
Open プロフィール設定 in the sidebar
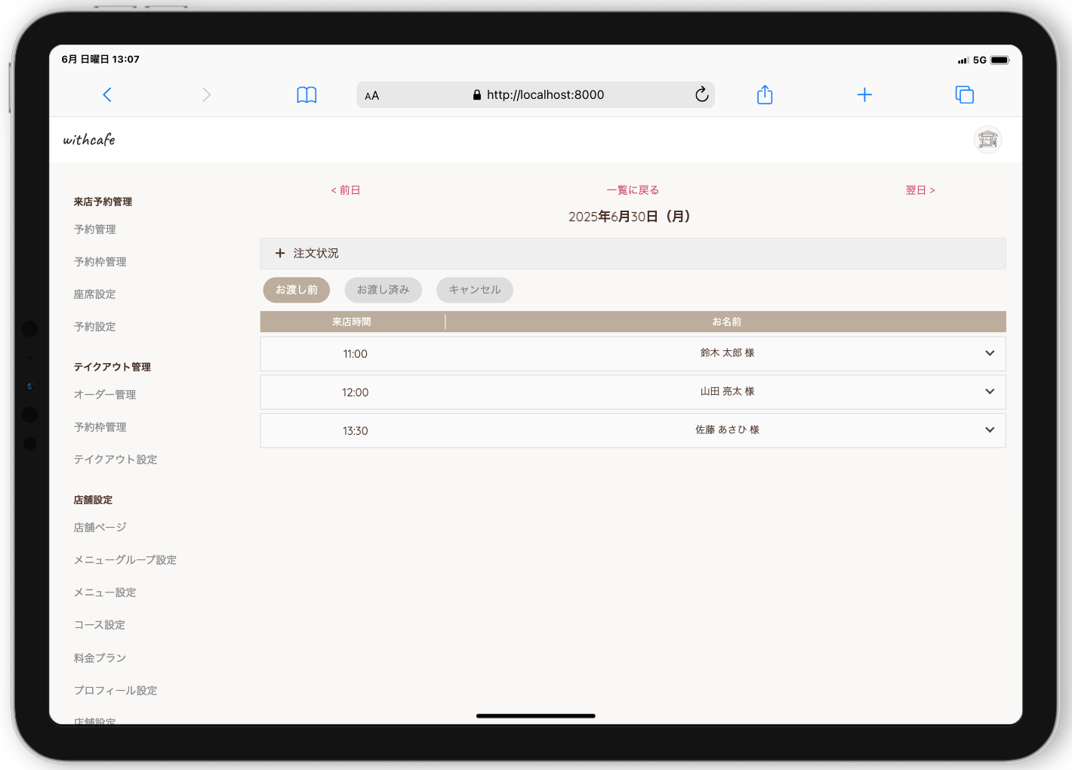click(116, 691)
